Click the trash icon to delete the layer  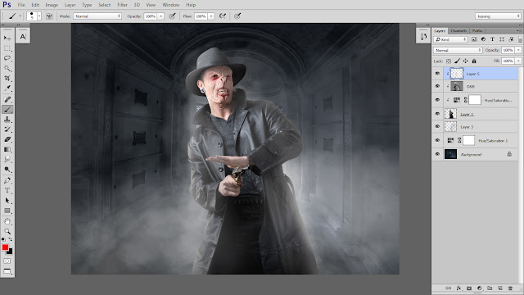[x=510, y=288]
